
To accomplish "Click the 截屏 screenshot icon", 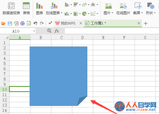I will [x=138, y=6].
